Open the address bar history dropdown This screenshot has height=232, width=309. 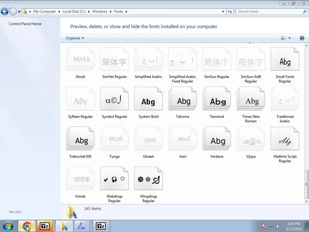click(x=223, y=12)
